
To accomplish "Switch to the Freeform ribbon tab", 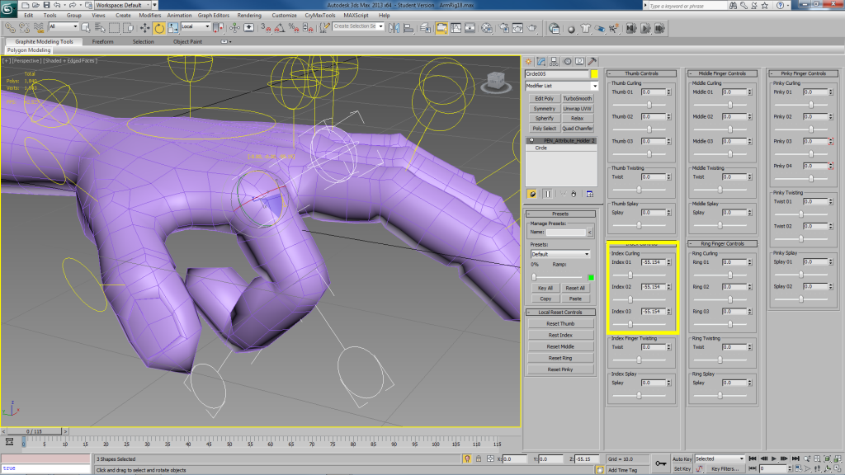I will 103,41.
